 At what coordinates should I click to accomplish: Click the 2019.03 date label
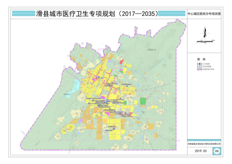click(x=201, y=151)
